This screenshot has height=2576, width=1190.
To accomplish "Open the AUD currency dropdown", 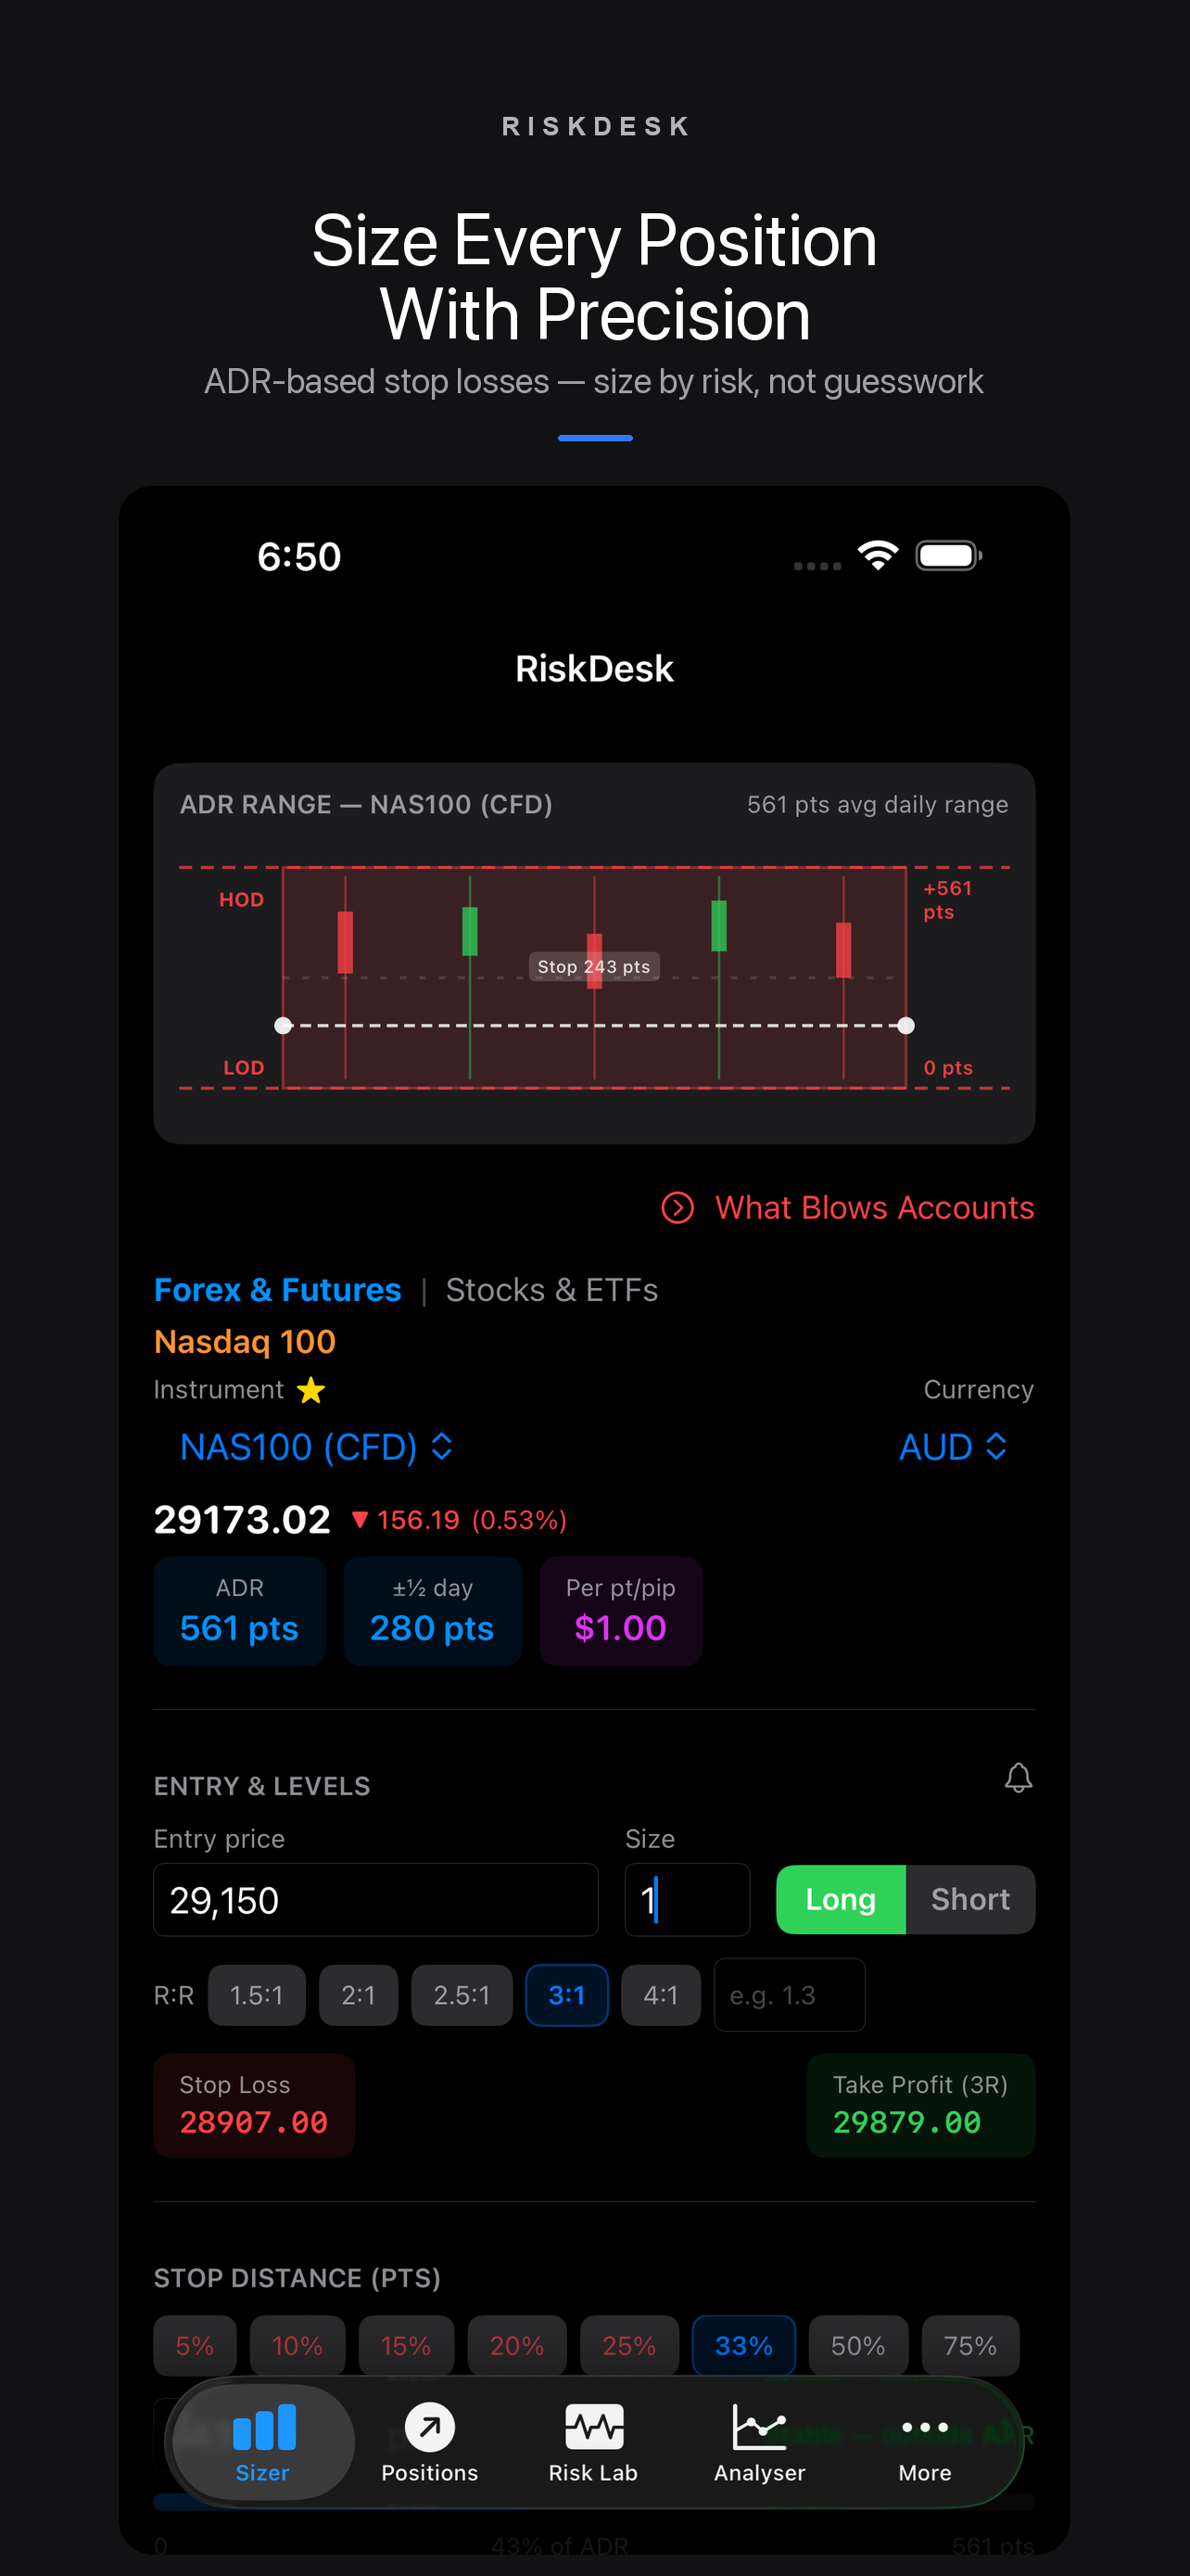I will tap(953, 1447).
